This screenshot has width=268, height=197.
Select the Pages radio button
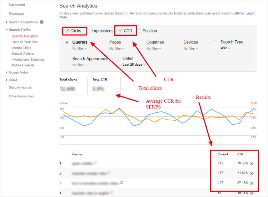click(x=104, y=42)
